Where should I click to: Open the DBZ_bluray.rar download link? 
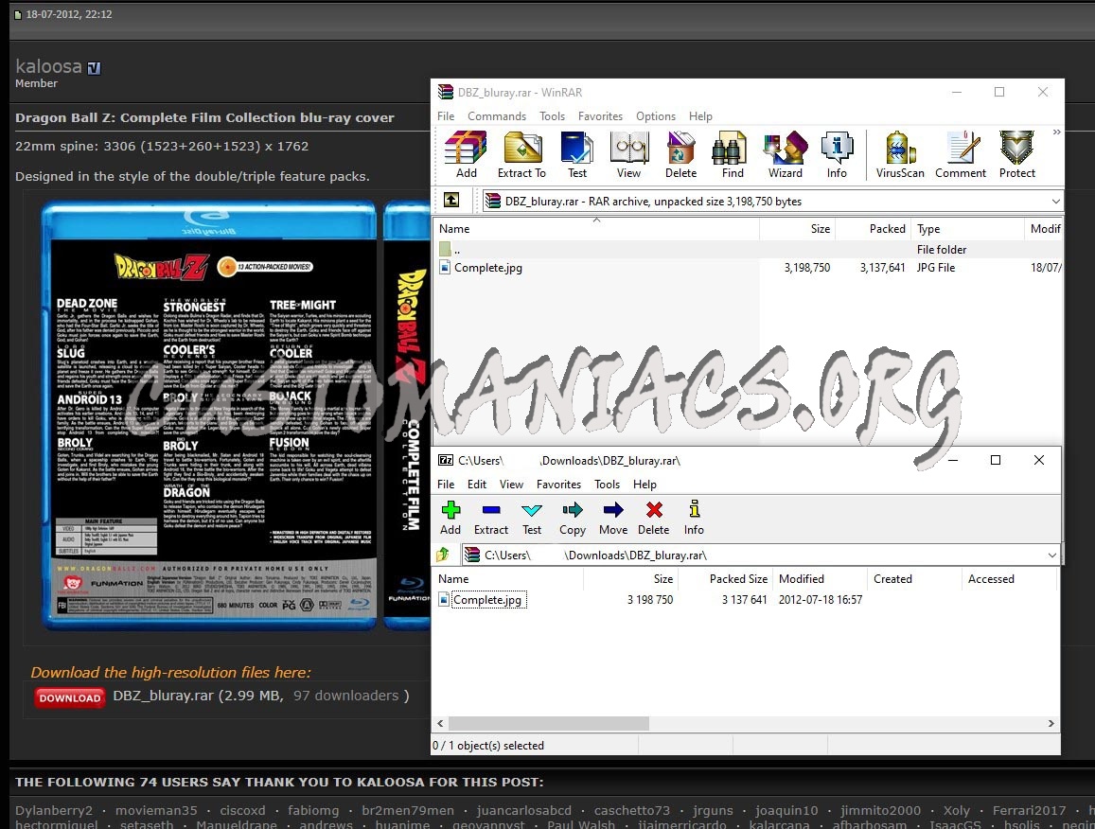(x=163, y=696)
